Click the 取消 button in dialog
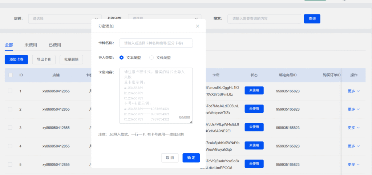 pos(170,158)
